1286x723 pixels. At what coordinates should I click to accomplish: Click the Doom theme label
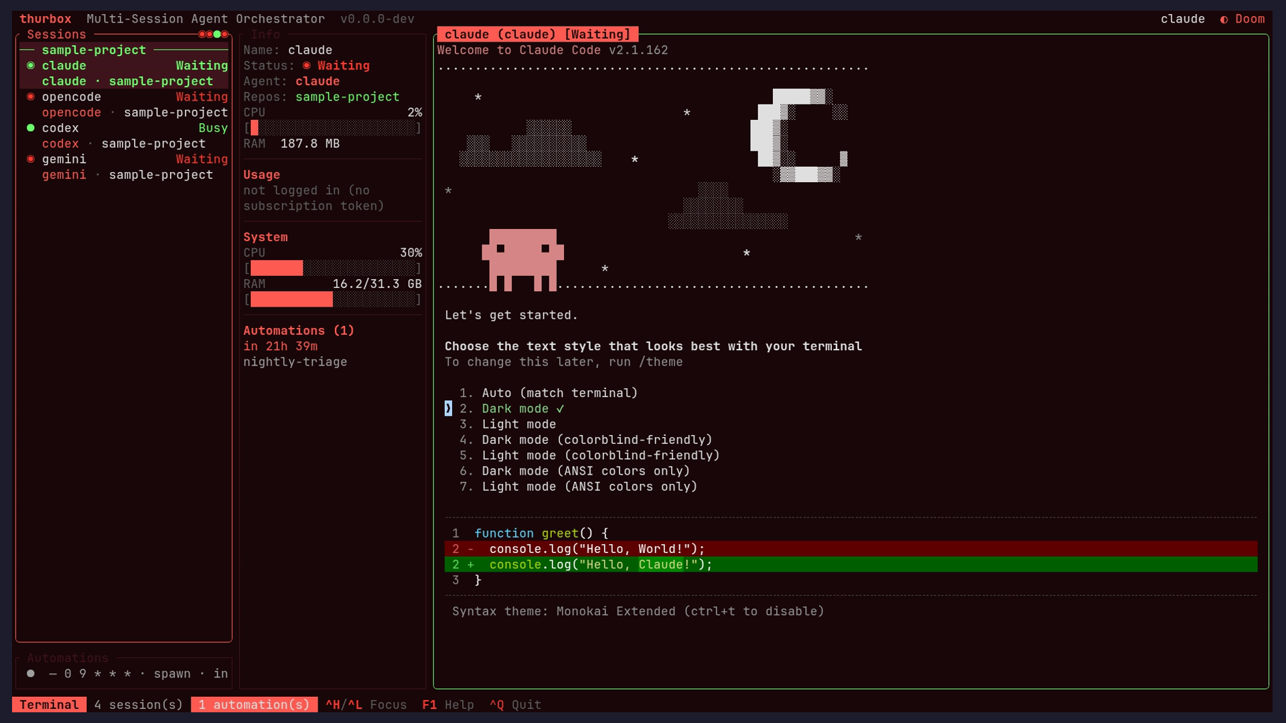coord(1250,19)
